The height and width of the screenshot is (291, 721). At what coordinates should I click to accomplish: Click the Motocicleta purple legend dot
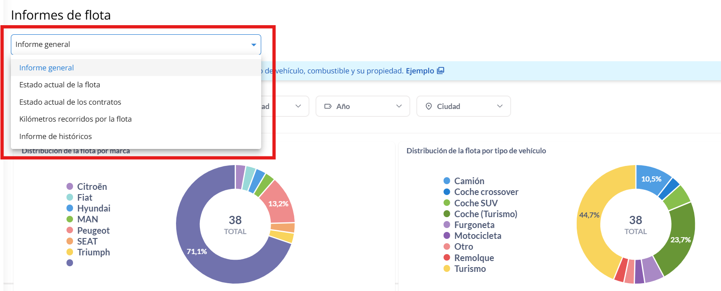click(x=447, y=236)
